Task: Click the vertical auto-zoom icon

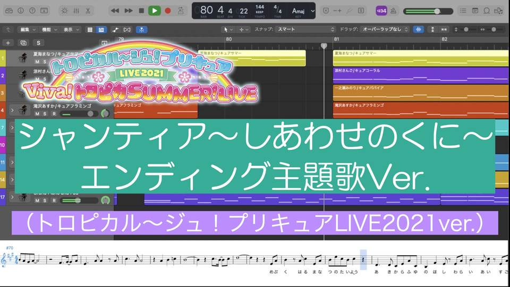Action: tap(432, 30)
